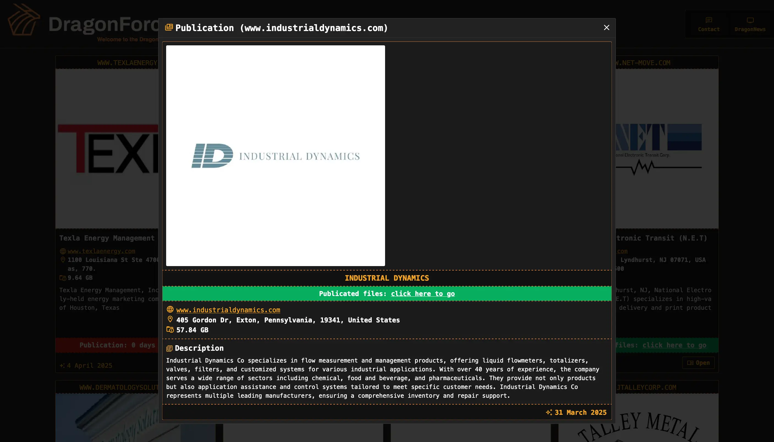
Task: Open the www.texlaenergy.com link
Action: tap(101, 251)
